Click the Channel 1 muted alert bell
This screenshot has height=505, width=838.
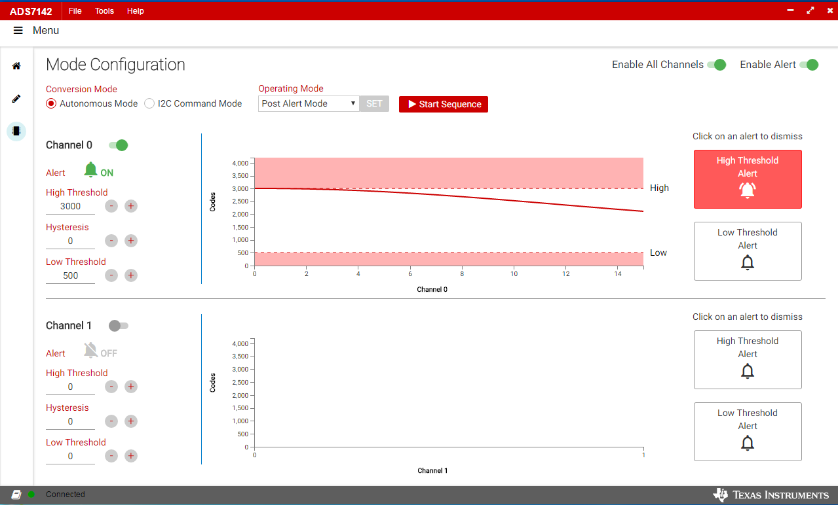(91, 351)
